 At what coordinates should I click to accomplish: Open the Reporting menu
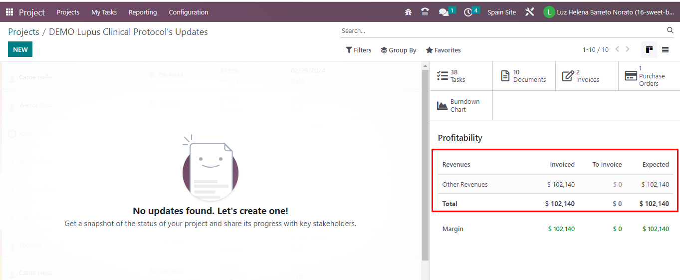(143, 12)
